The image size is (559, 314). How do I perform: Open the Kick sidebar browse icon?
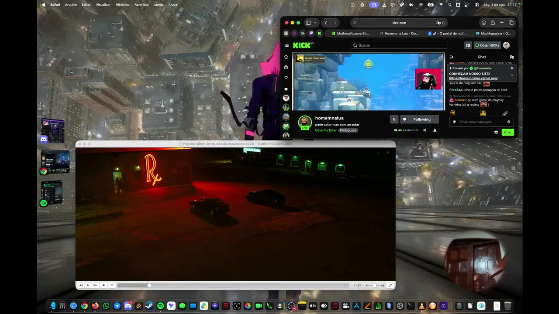286,67
